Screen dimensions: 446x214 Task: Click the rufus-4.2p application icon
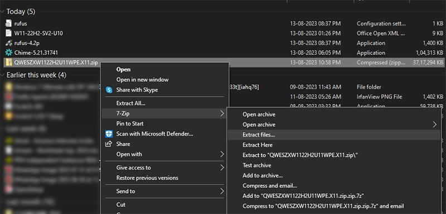pos(9,43)
